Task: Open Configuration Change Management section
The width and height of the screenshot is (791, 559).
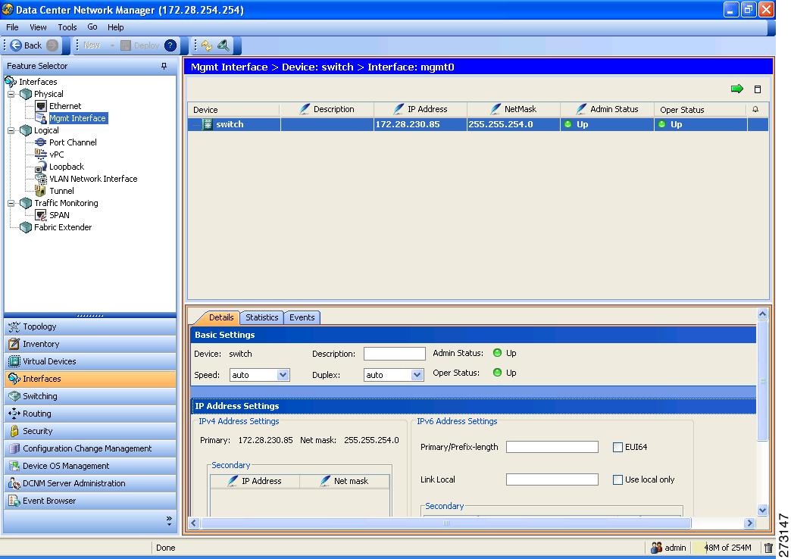Action: pos(90,448)
